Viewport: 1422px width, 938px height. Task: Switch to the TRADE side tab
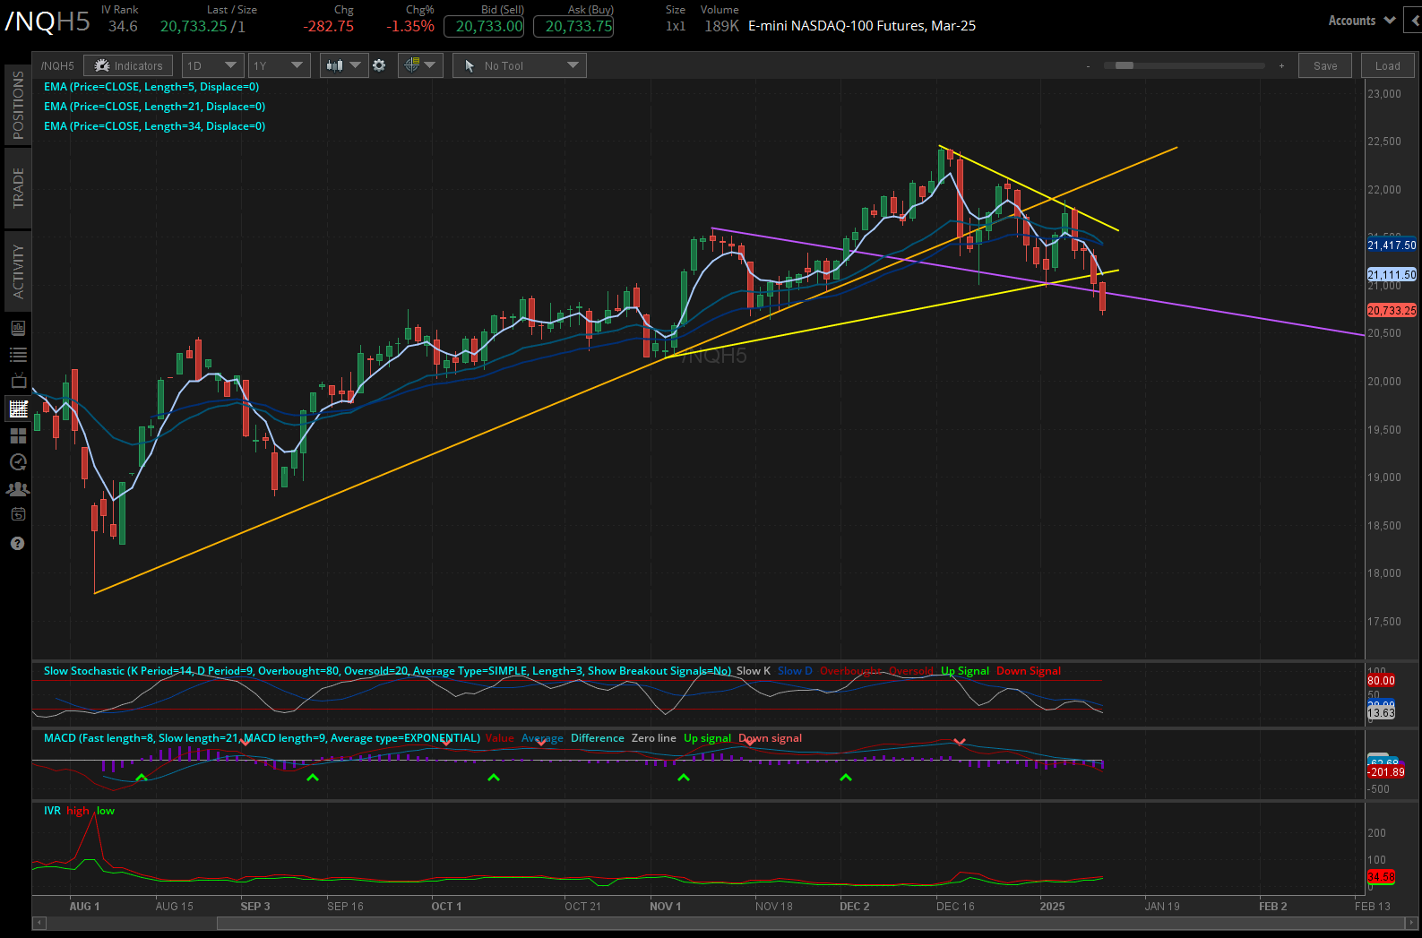(18, 187)
